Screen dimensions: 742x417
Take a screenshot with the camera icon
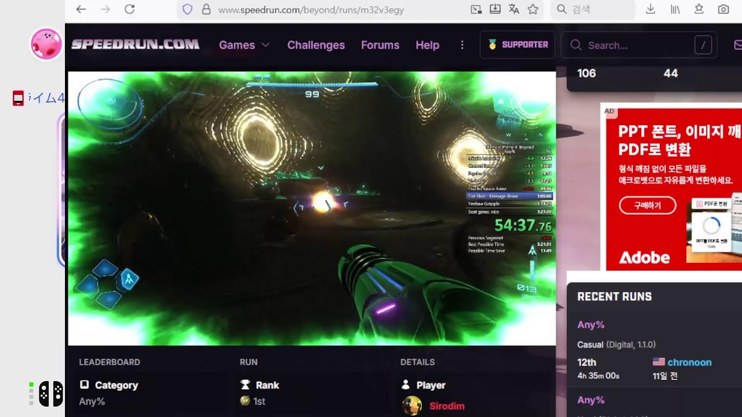[x=723, y=9]
